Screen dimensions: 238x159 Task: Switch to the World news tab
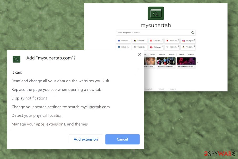pos(152,54)
